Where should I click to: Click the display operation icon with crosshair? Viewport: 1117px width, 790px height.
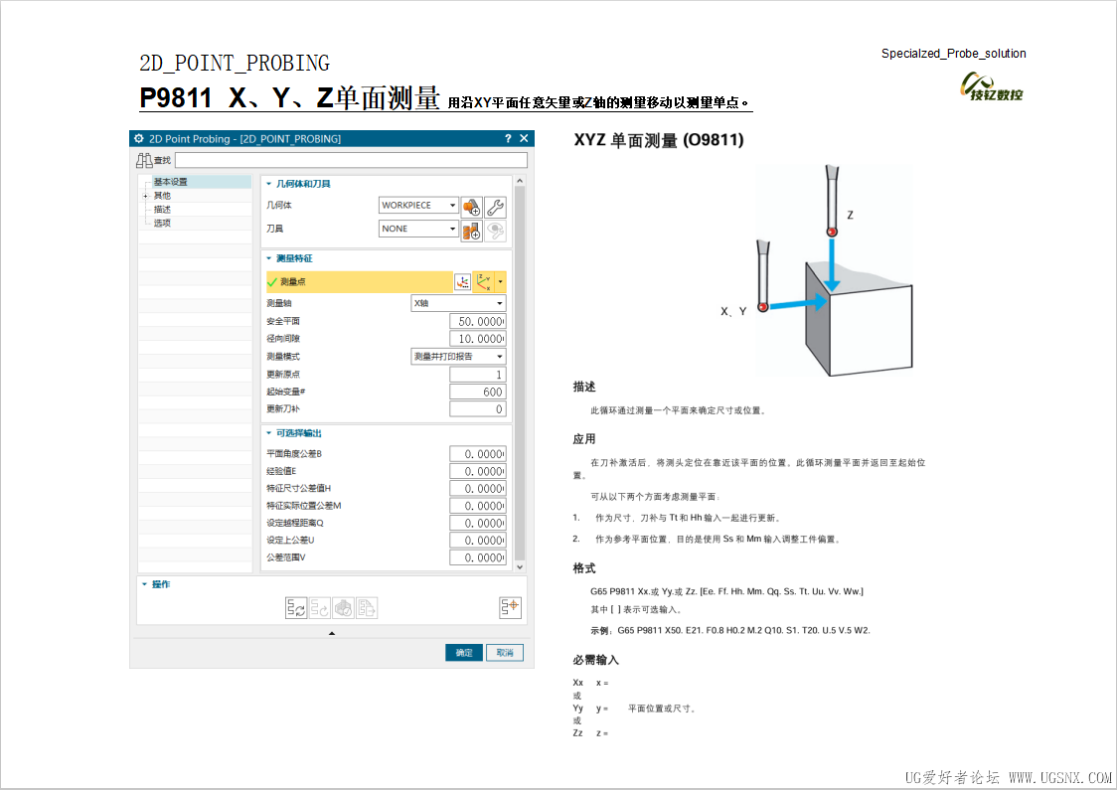(x=510, y=607)
